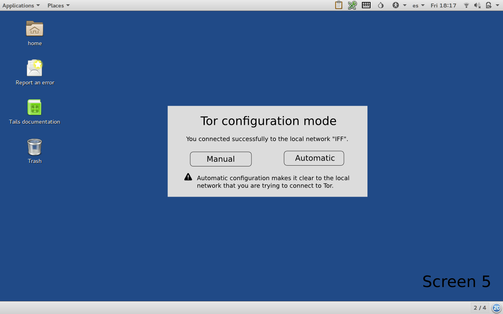Click the Tor onion status icon
503x314 pixels.
coord(380,5)
